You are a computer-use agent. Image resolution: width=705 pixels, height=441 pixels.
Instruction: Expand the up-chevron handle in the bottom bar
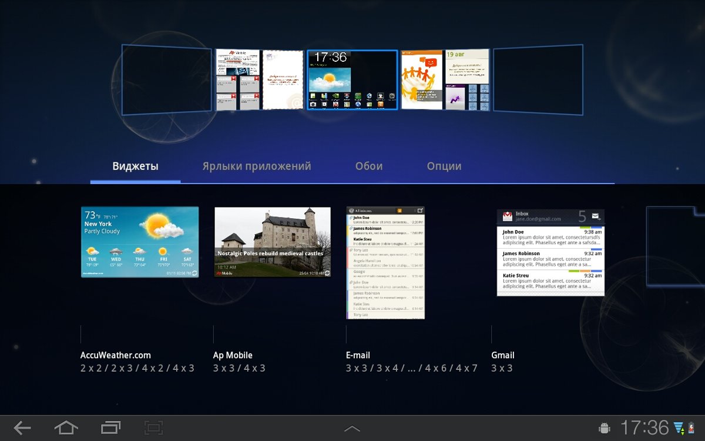352,429
